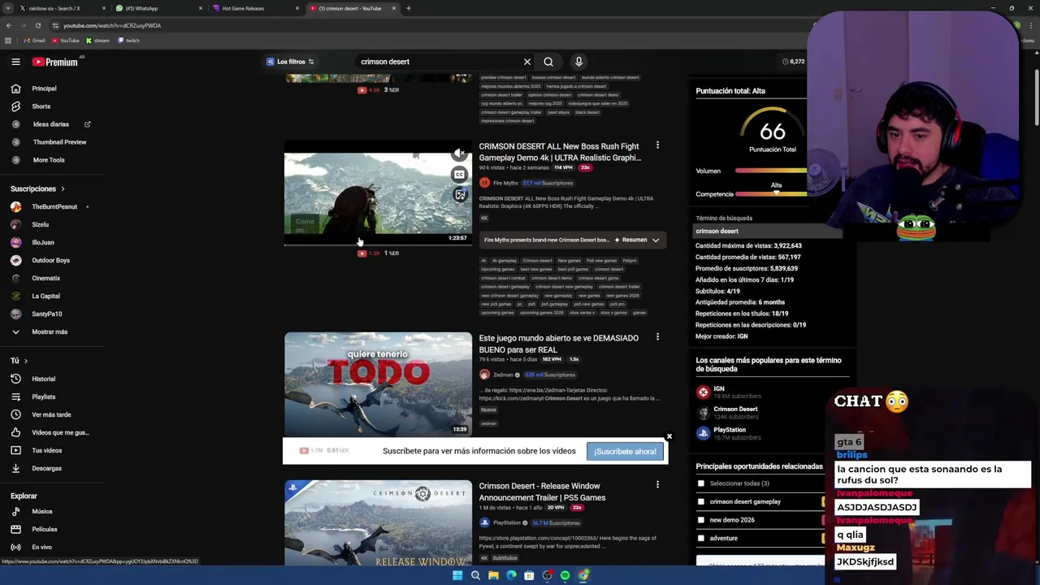The width and height of the screenshot is (1040, 585).
Task: Check the crimson desert gameplay keyword checkbox
Action: [701, 501]
